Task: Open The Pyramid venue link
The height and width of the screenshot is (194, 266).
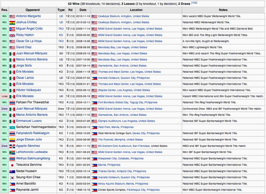Action: pos(106,140)
